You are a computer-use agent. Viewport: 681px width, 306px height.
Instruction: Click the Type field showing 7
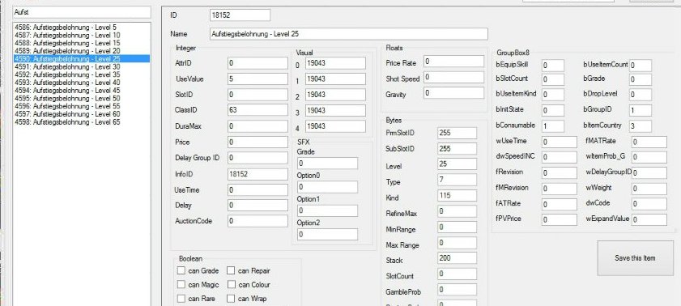[457, 180]
